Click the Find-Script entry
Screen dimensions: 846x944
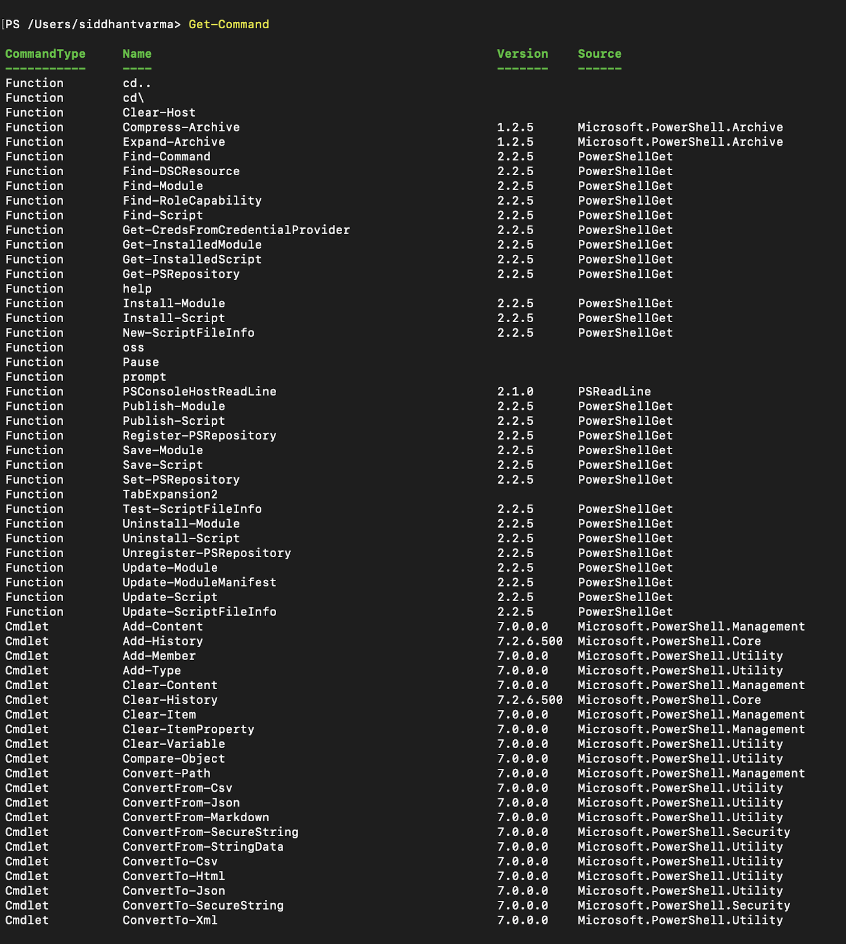[x=163, y=215]
